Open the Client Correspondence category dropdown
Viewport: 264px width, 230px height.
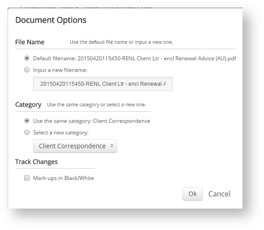coord(75,146)
